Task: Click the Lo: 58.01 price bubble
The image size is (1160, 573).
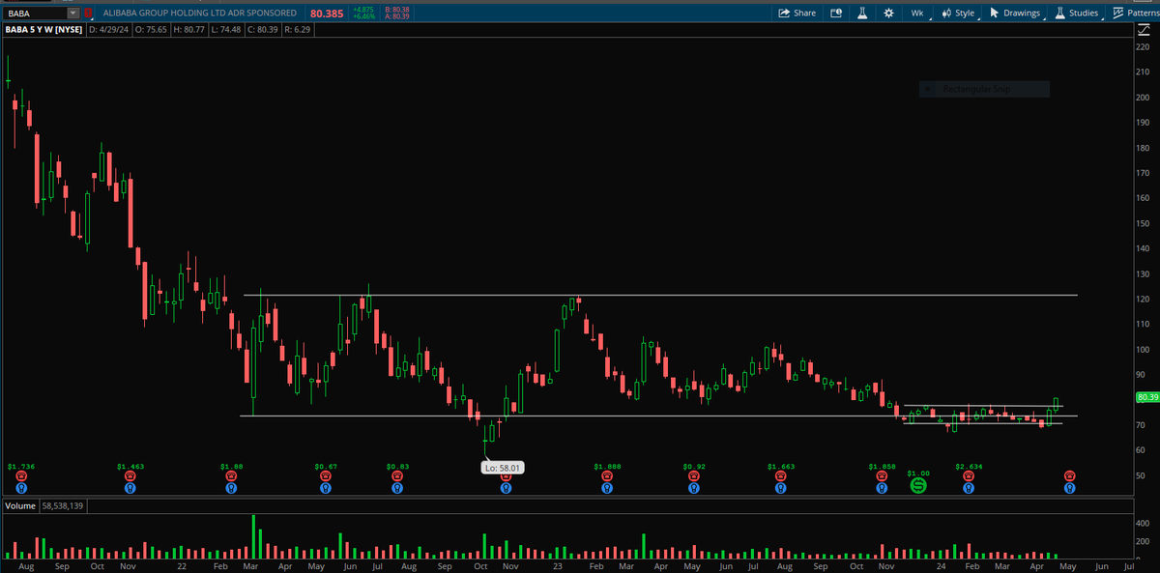Action: [x=503, y=468]
